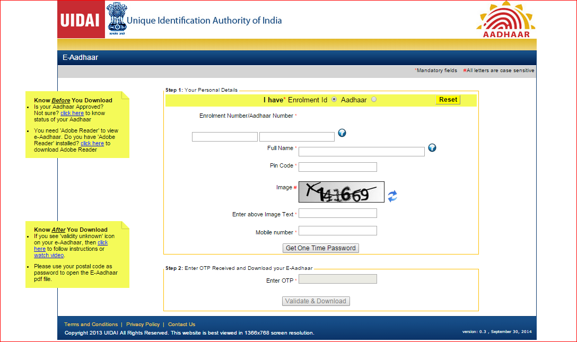The height and width of the screenshot is (342, 577).
Task: Open click here link to download Adobe Reader
Action: [x=92, y=143]
